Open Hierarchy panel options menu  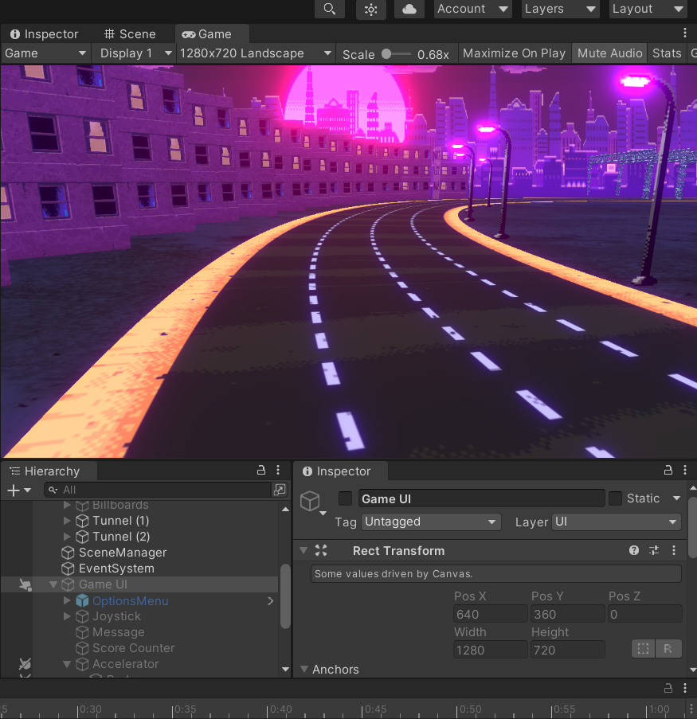278,470
